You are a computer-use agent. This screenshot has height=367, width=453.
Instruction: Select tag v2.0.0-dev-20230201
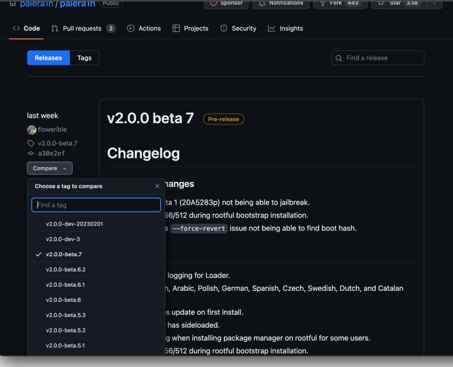coord(96,224)
